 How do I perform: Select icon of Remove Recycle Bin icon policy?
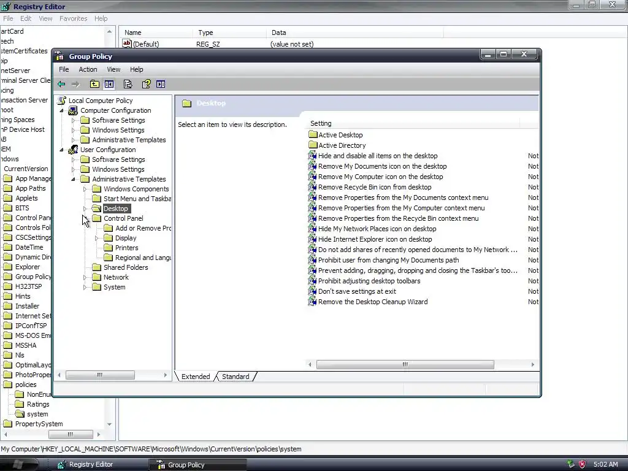(x=312, y=187)
